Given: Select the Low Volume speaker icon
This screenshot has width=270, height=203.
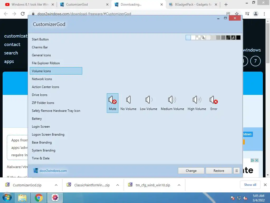Looking at the screenshot, I should tap(149, 103).
